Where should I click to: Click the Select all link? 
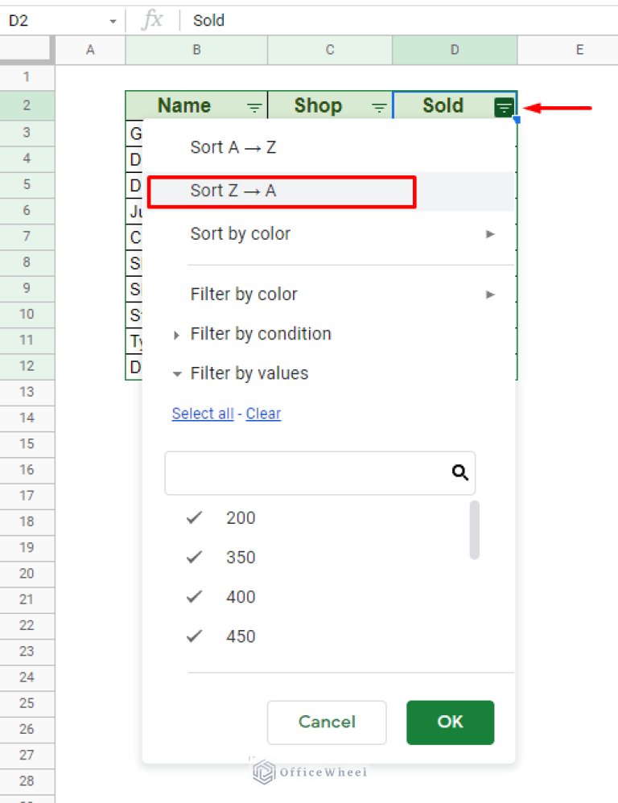click(203, 414)
